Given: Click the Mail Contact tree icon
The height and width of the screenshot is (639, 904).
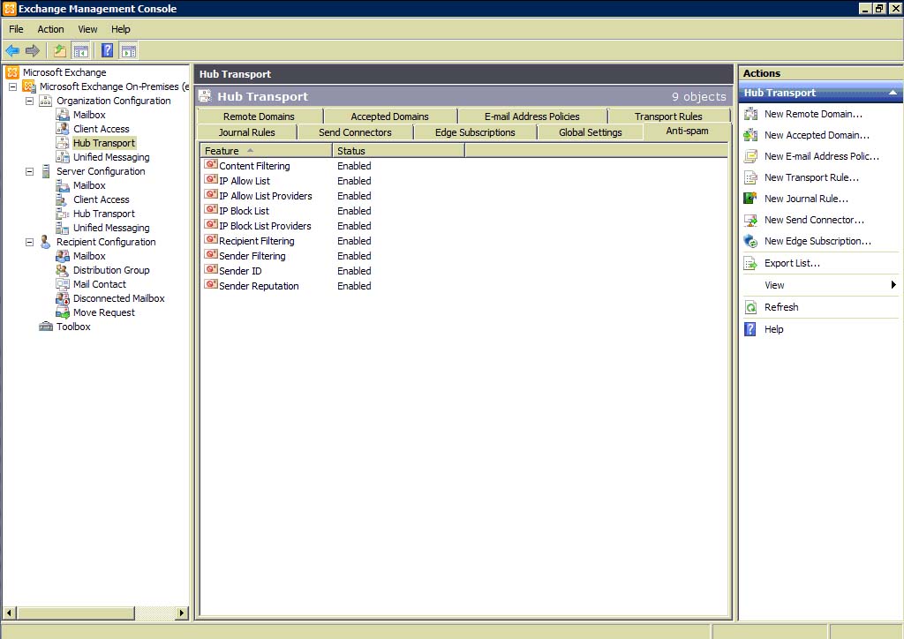Looking at the screenshot, I should point(63,284).
